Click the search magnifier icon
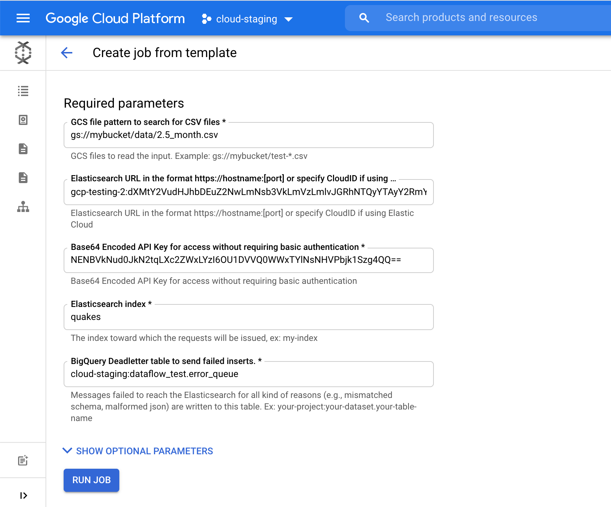 click(x=364, y=18)
